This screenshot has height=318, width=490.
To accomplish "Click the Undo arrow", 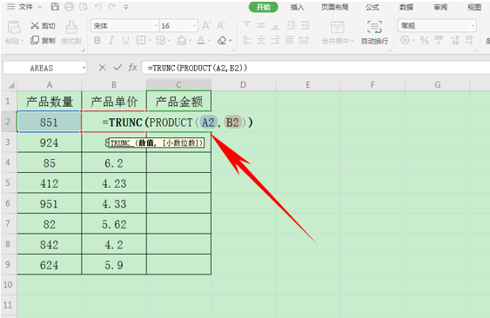I will [x=97, y=7].
